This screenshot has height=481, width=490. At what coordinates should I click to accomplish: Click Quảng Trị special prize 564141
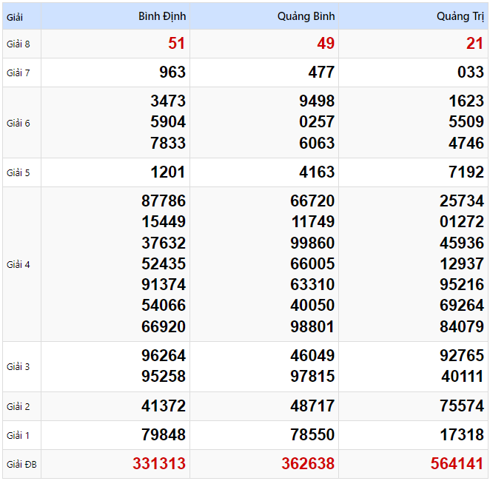point(457,464)
